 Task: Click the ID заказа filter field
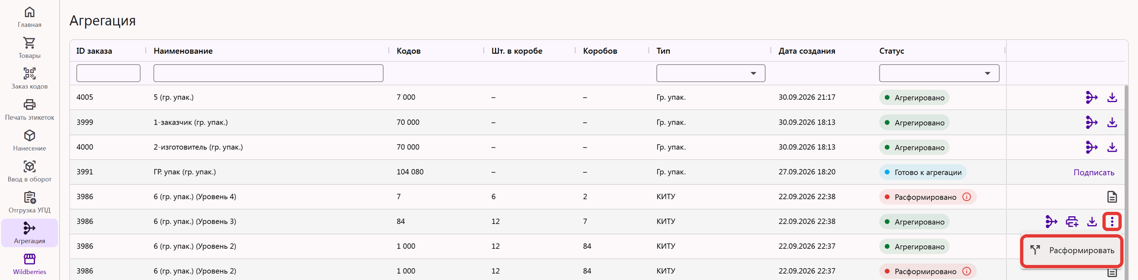pyautogui.click(x=108, y=73)
